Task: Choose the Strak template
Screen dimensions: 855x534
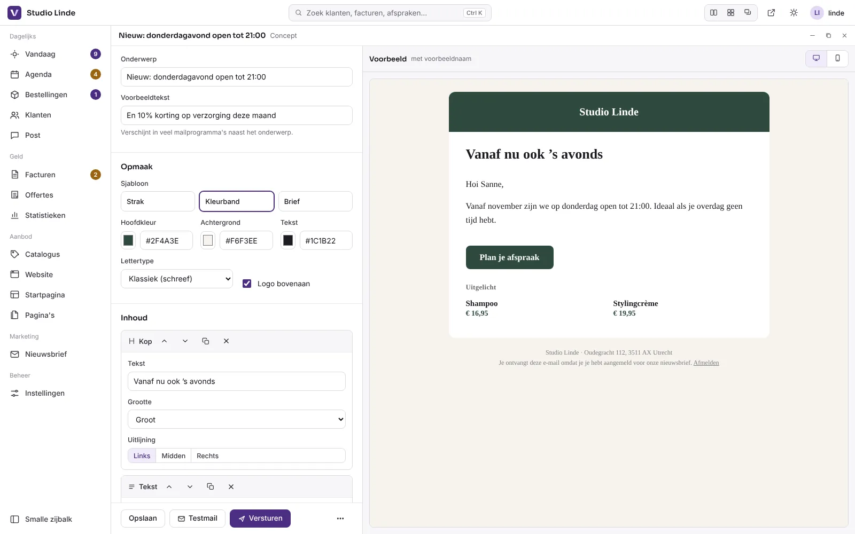Action: (x=158, y=201)
